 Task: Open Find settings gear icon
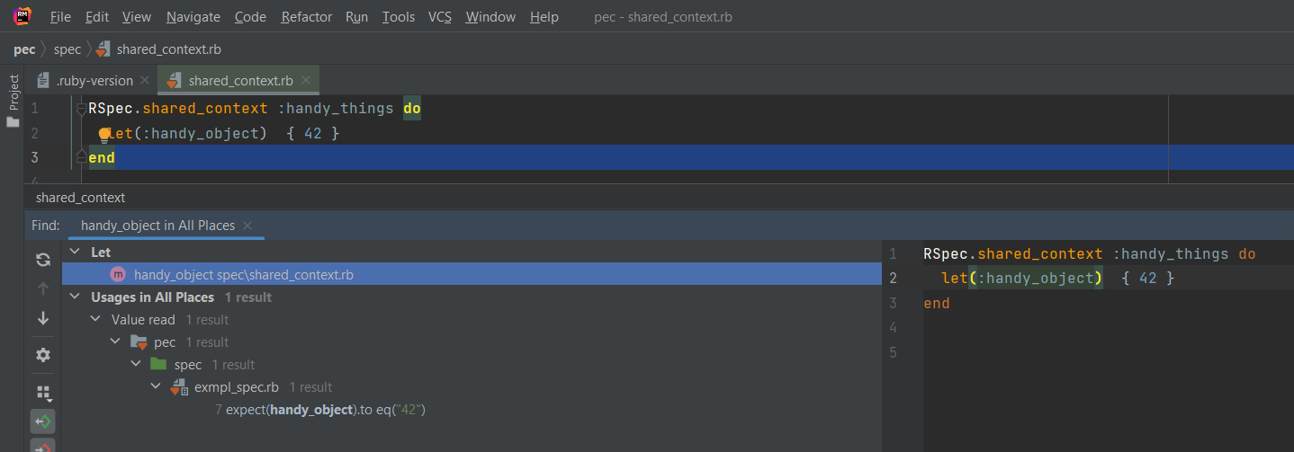(x=42, y=354)
